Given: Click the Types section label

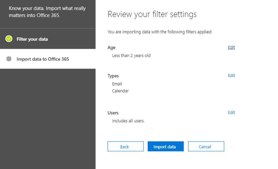Looking at the screenshot, I should pos(113,76).
